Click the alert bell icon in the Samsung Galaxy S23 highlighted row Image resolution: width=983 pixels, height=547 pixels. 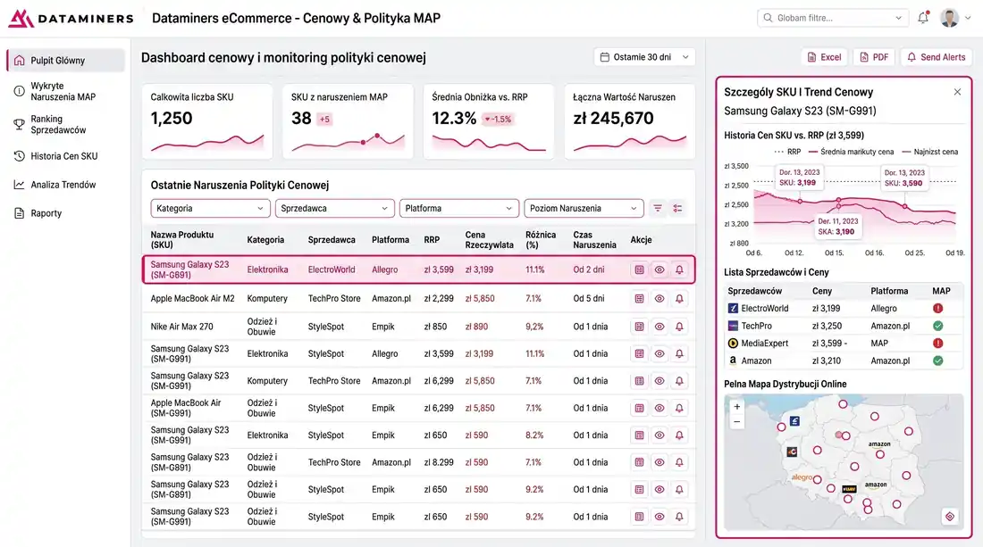click(679, 269)
